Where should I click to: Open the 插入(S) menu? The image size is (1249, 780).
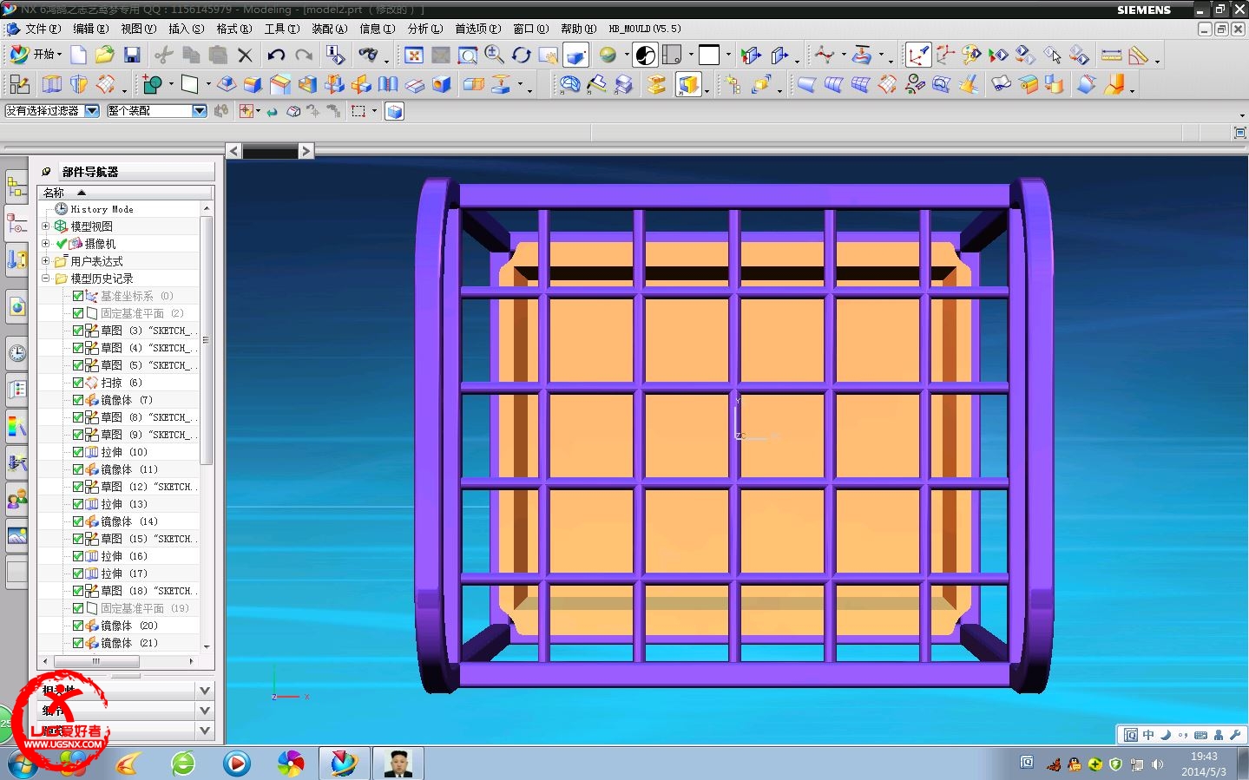click(186, 29)
